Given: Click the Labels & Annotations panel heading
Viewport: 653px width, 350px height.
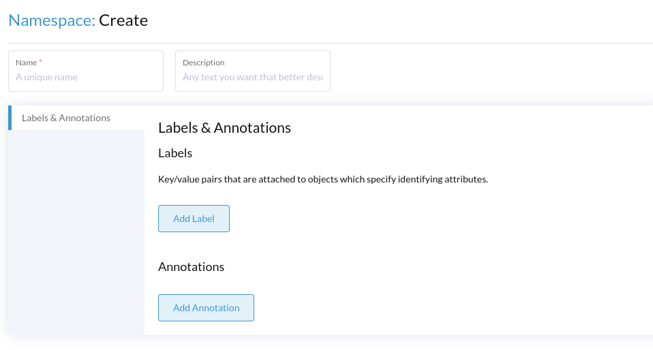Looking at the screenshot, I should coord(224,128).
